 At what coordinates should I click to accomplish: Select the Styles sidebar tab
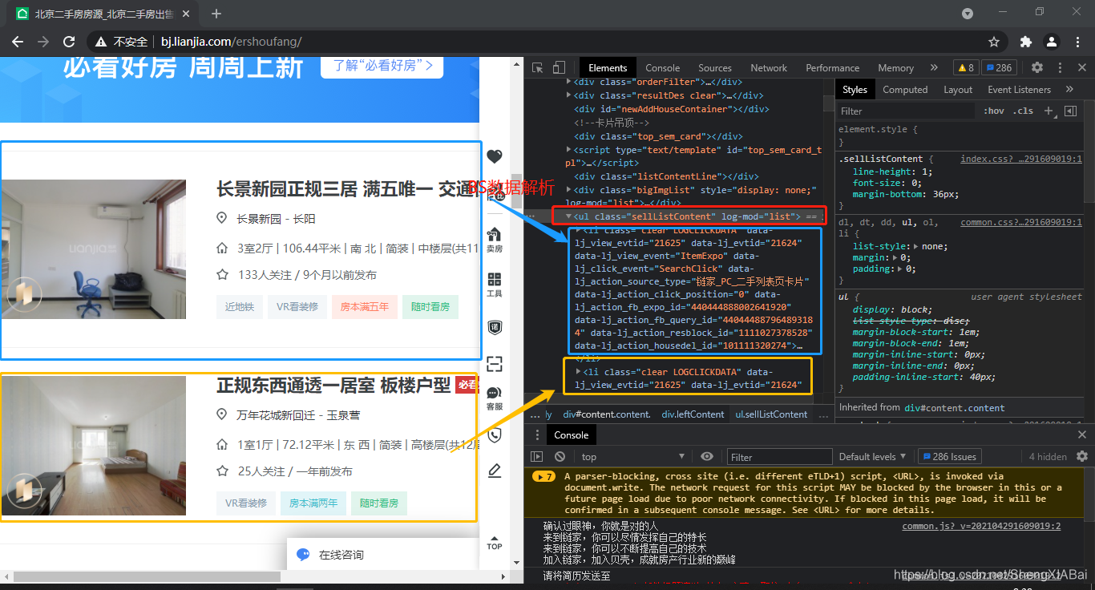click(855, 90)
